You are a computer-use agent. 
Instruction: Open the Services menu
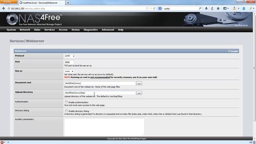tap(50, 30)
